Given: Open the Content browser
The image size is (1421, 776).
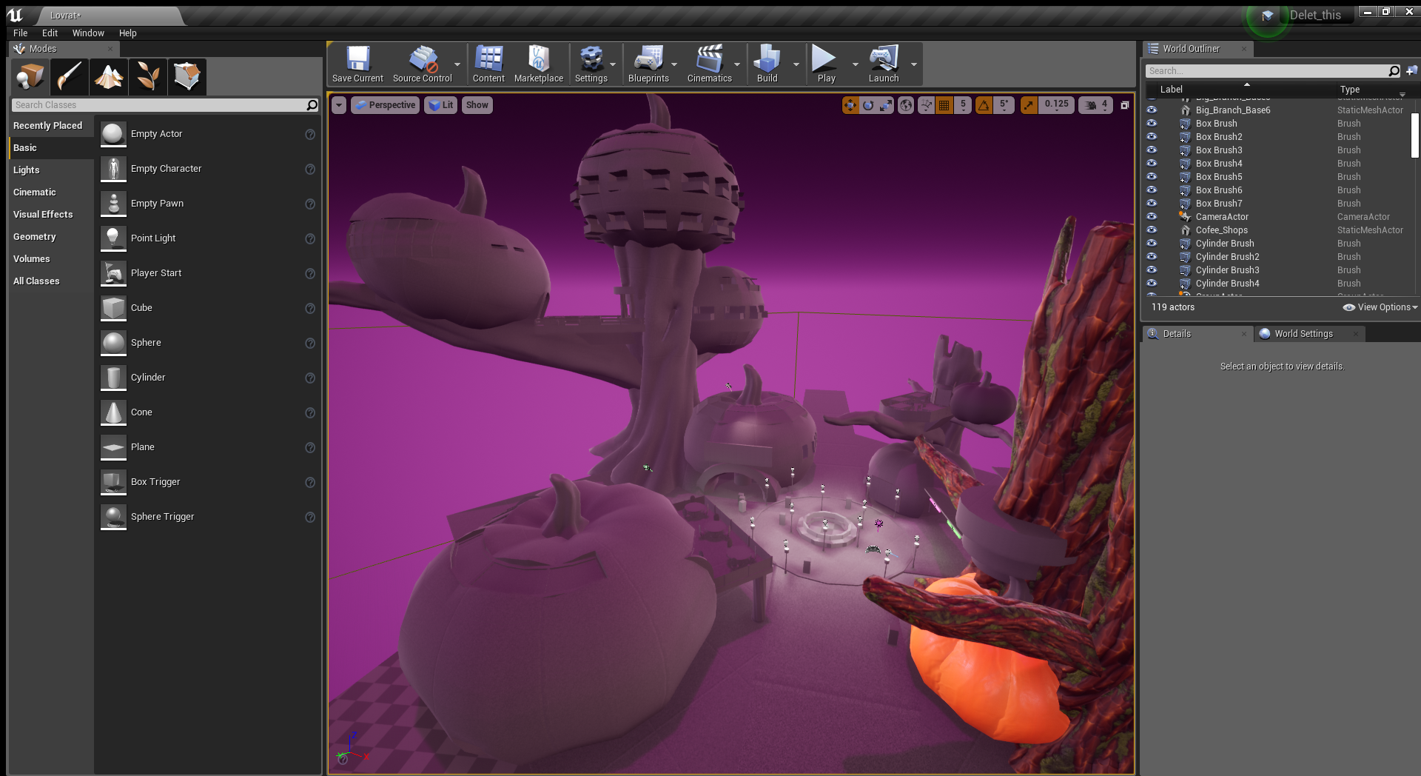Looking at the screenshot, I should [488, 64].
